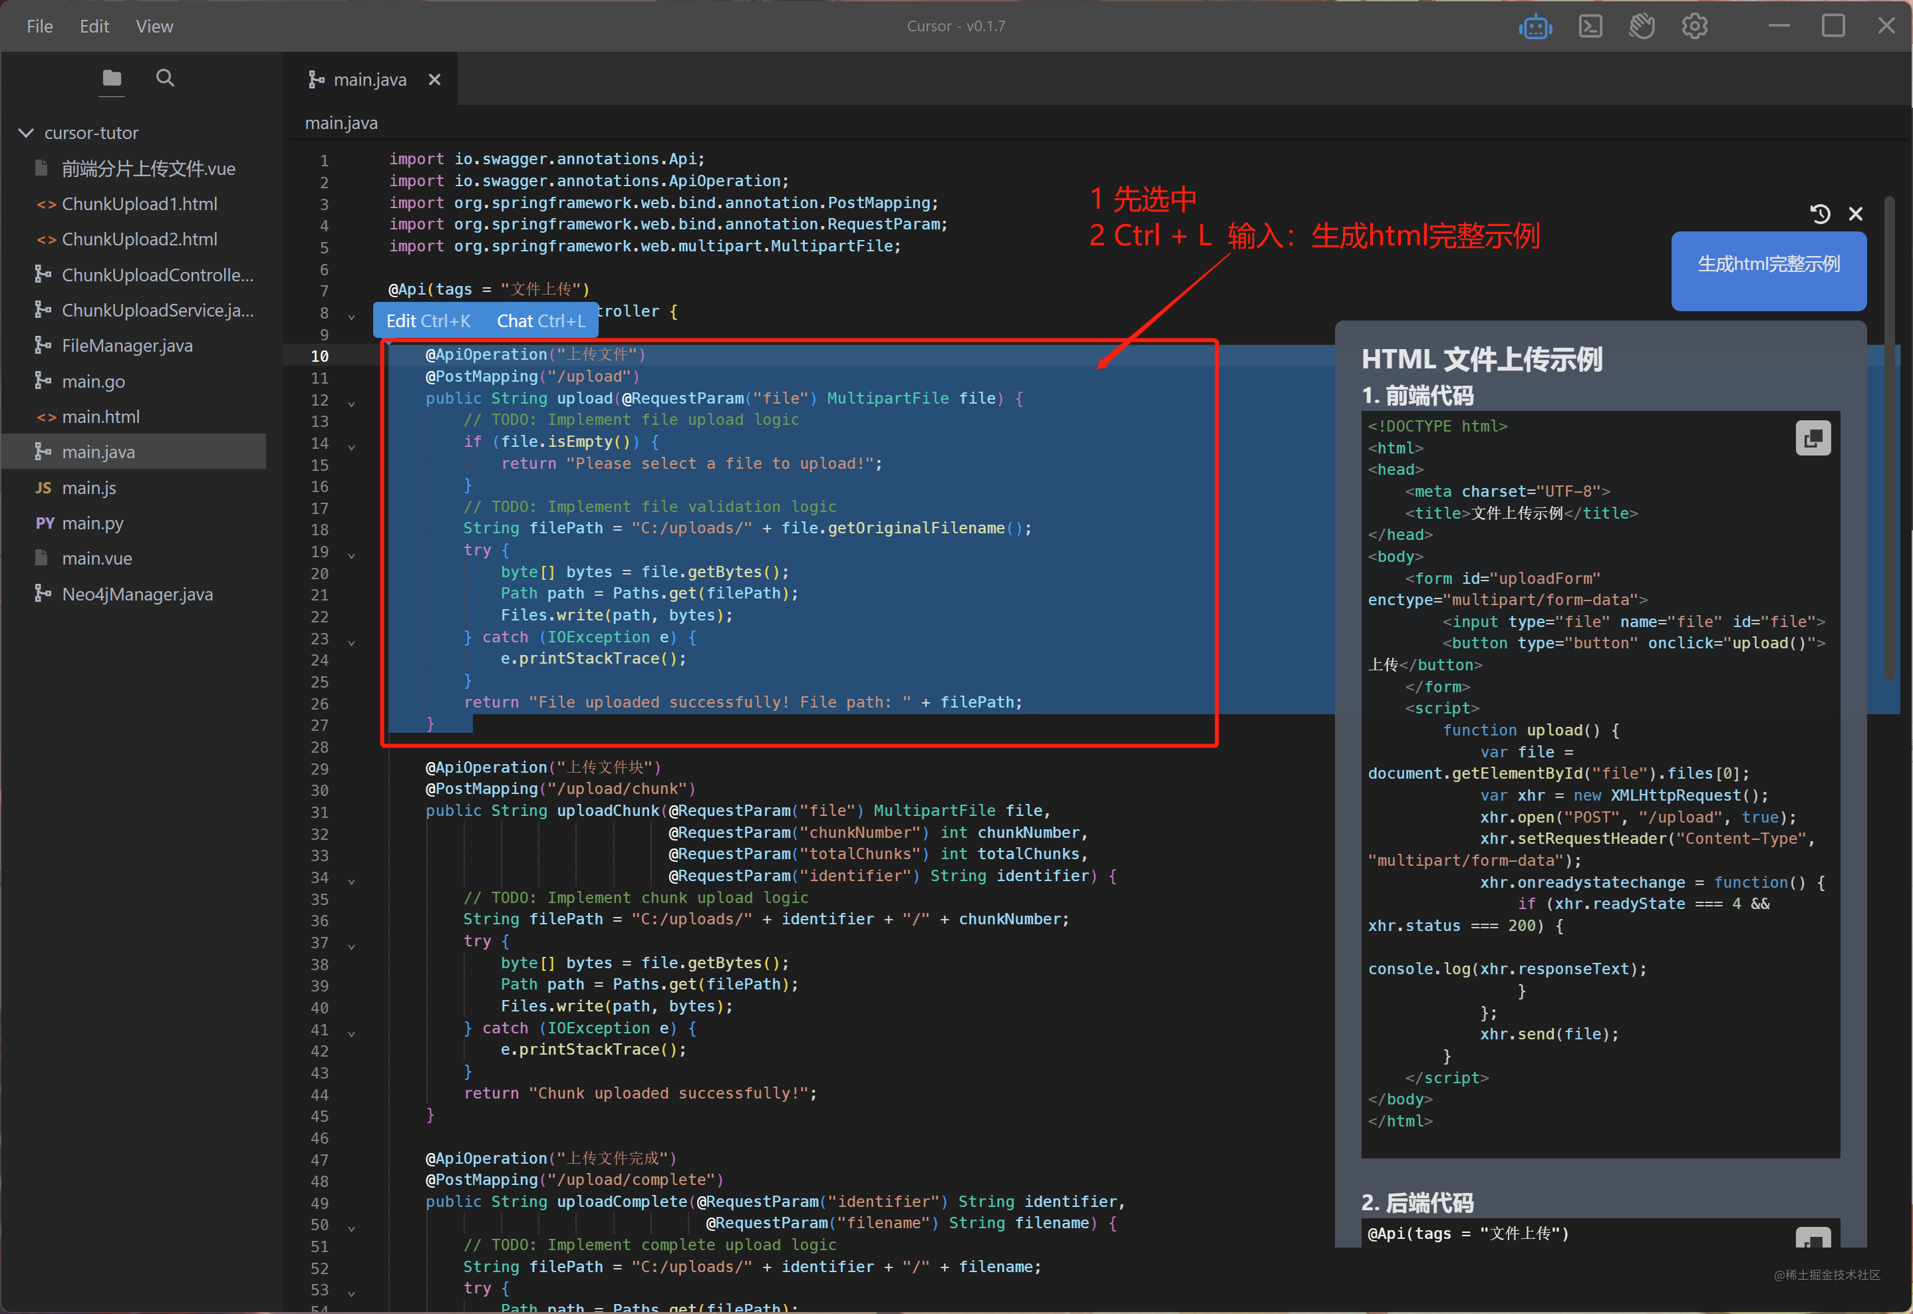Open the settings gear icon
Image resolution: width=1913 pixels, height=1314 pixels.
1694,27
